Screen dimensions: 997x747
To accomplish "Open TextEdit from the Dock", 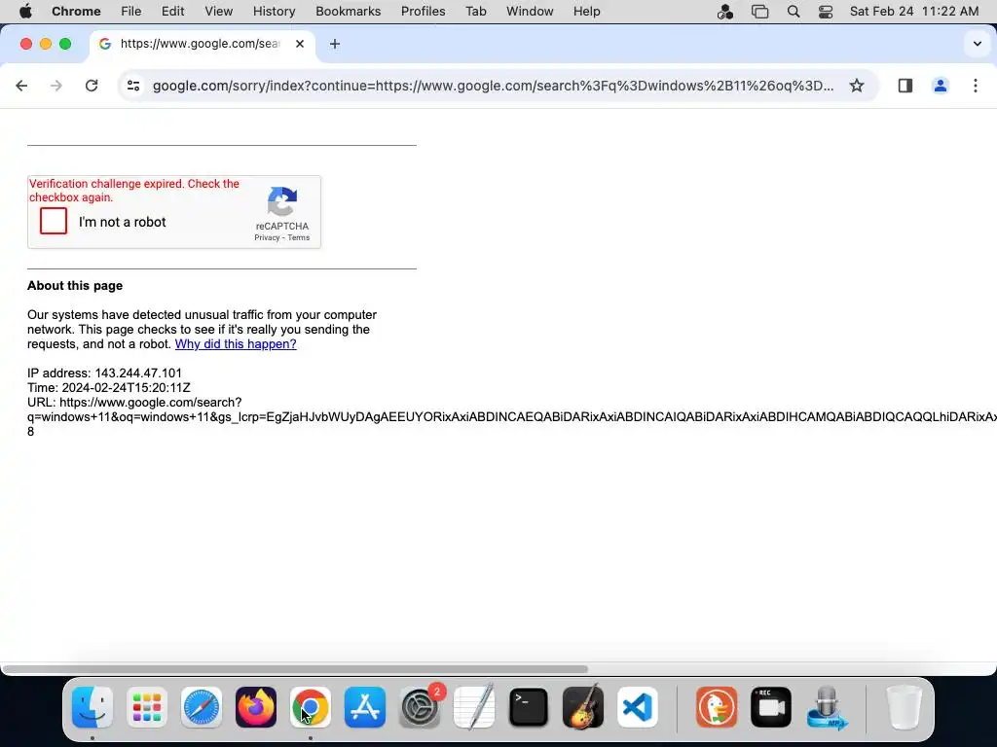I will 474,707.
